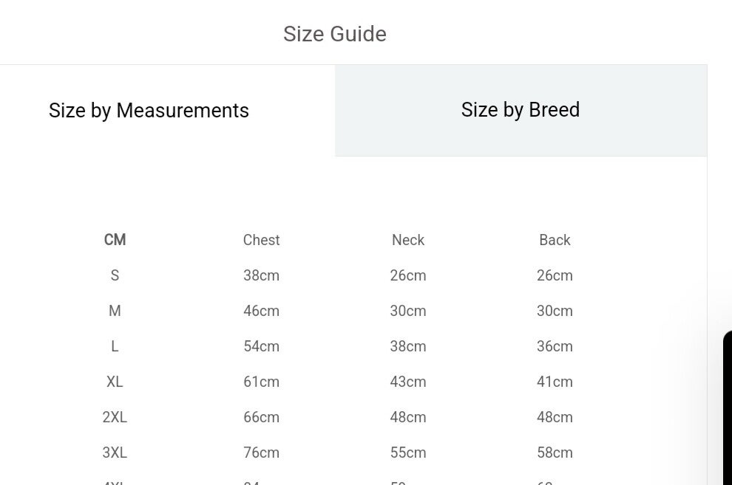Click the CM unit header cell

pos(115,240)
